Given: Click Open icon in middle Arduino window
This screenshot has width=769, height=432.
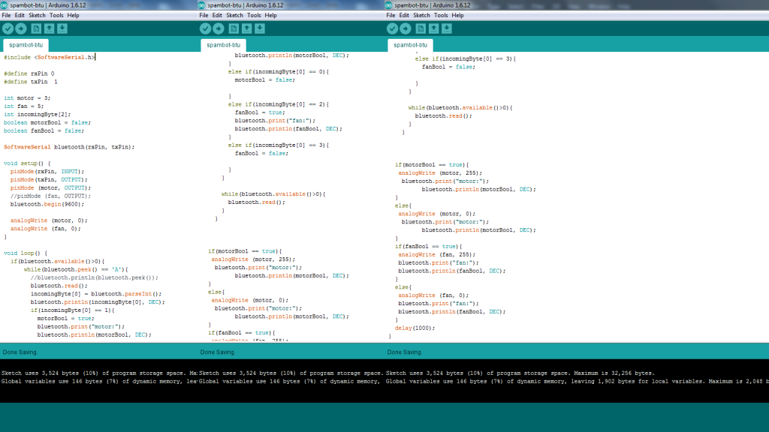Looking at the screenshot, I should pyautogui.click(x=246, y=28).
